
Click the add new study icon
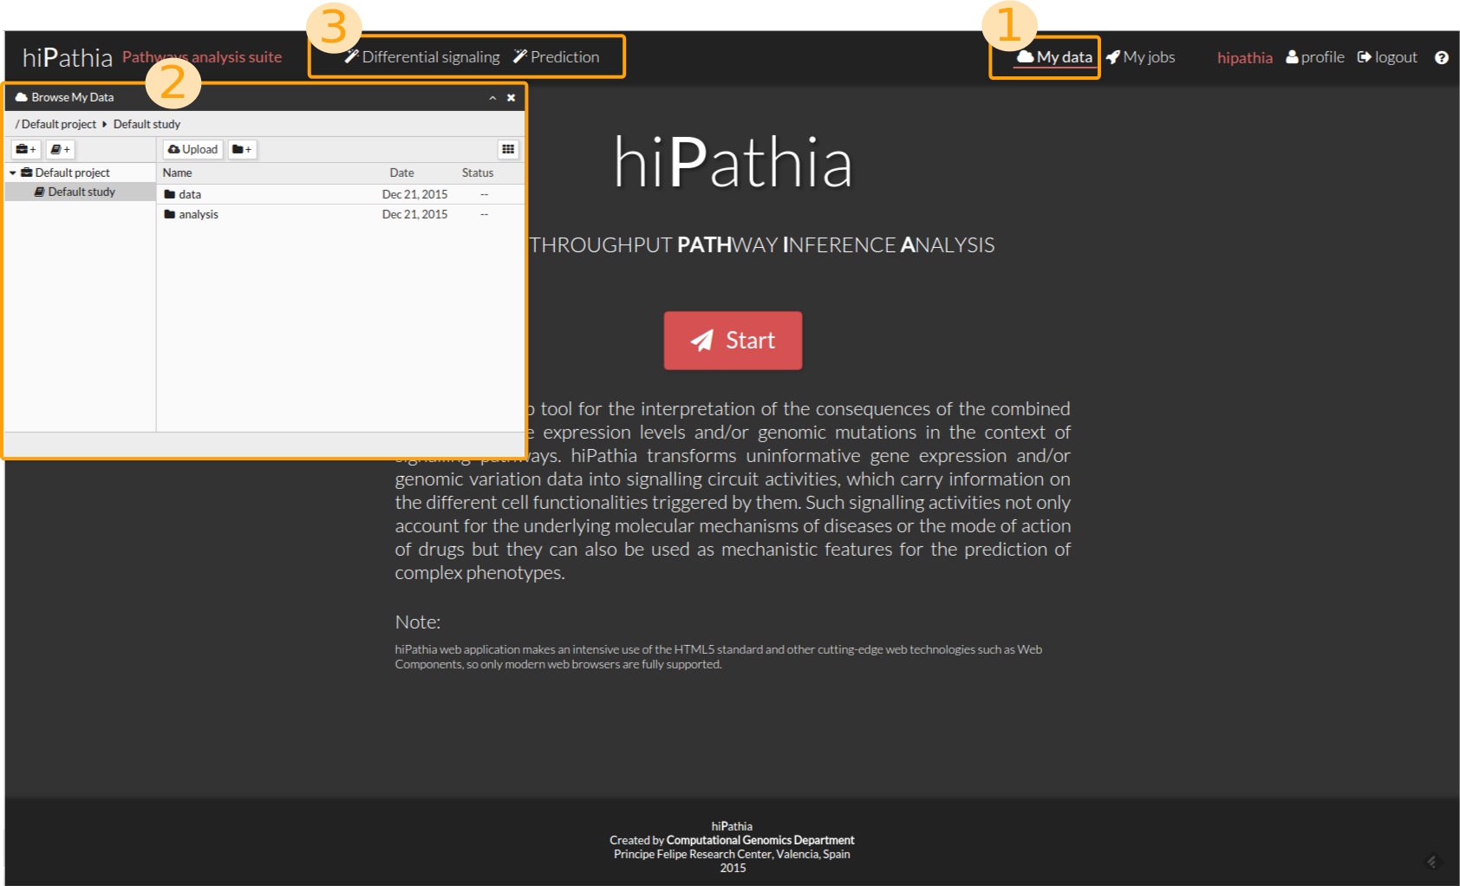(x=60, y=149)
